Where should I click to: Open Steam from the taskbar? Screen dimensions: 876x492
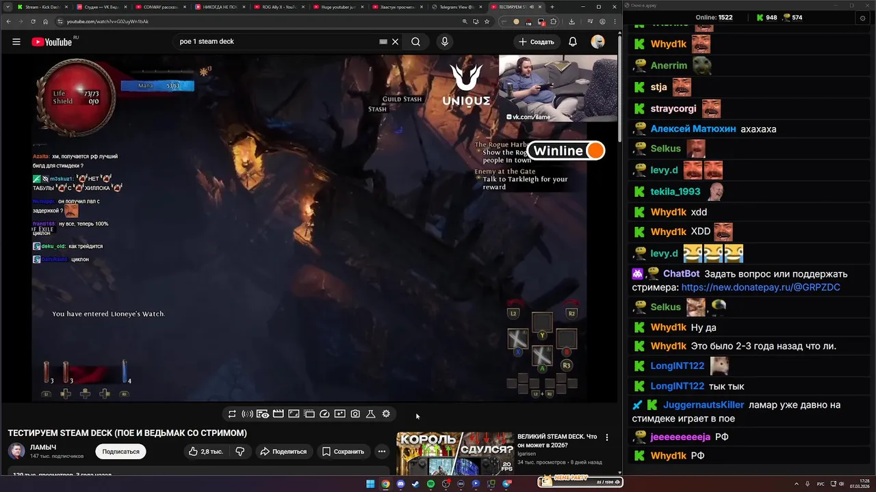coord(415,484)
